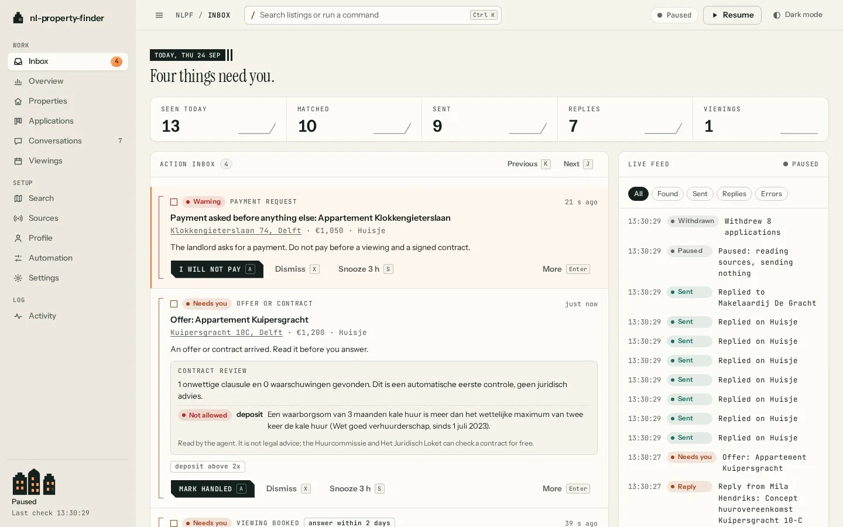Click the MARK HANDLED button
The image size is (843, 527).
pos(213,489)
